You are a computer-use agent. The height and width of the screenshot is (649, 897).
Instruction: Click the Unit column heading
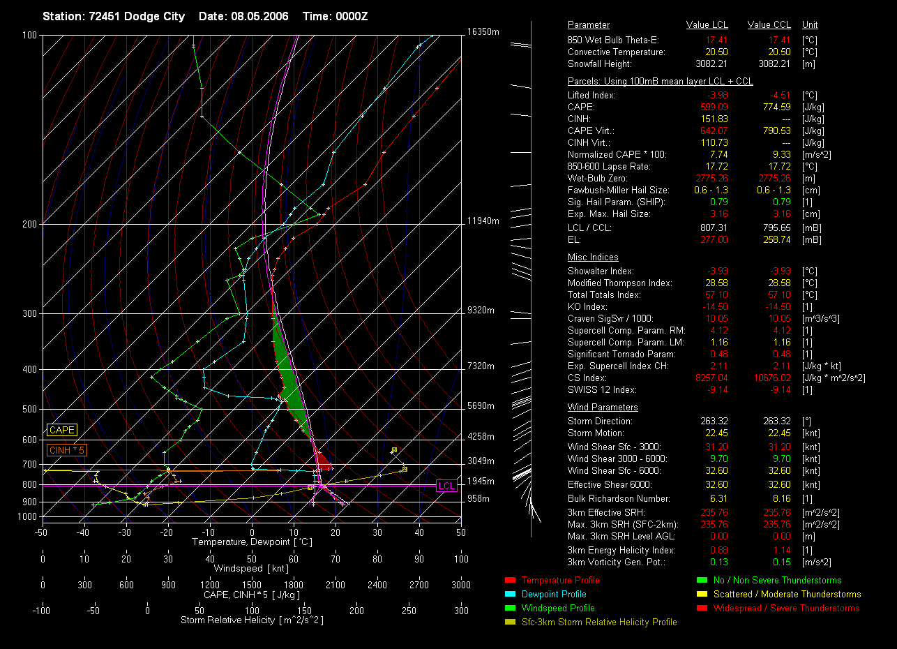810,25
